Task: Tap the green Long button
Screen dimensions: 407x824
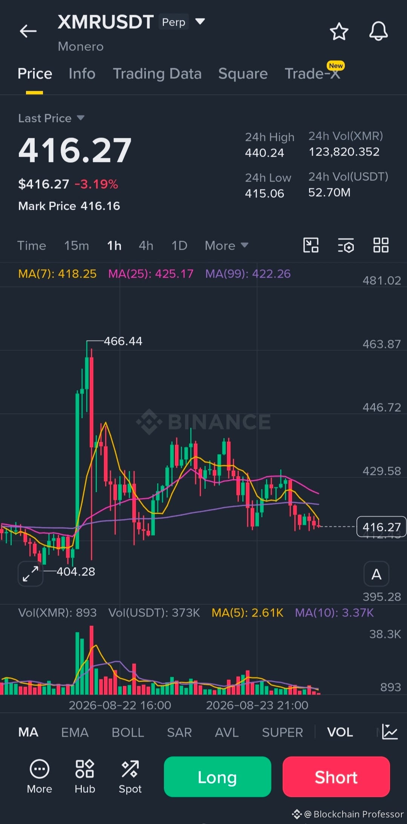Action: 217,777
